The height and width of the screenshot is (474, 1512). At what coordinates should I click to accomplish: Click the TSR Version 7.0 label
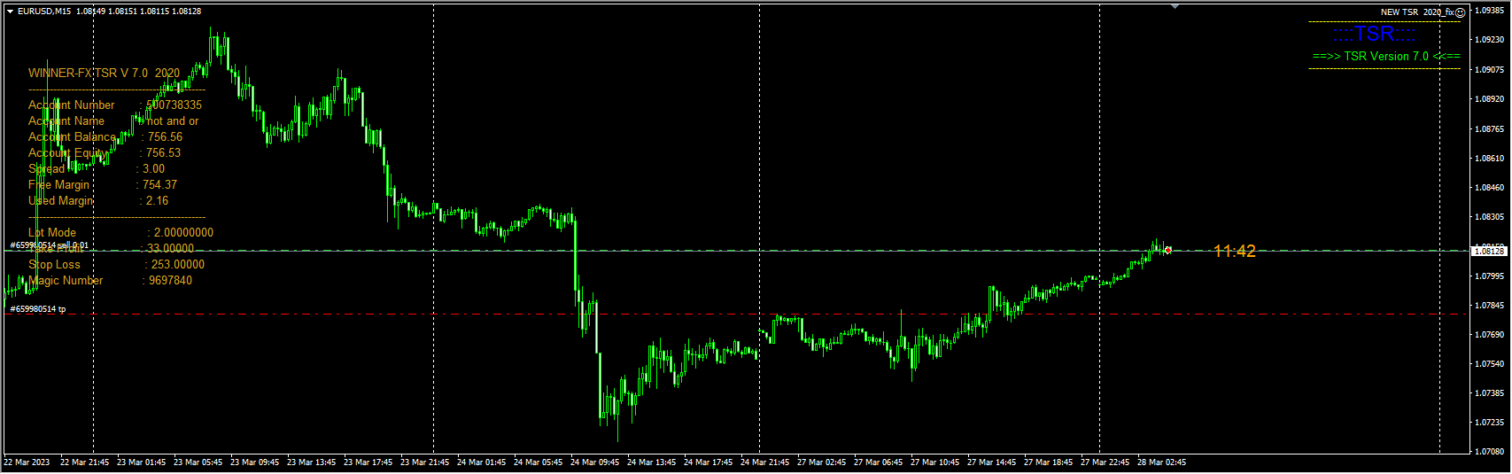(x=1386, y=56)
